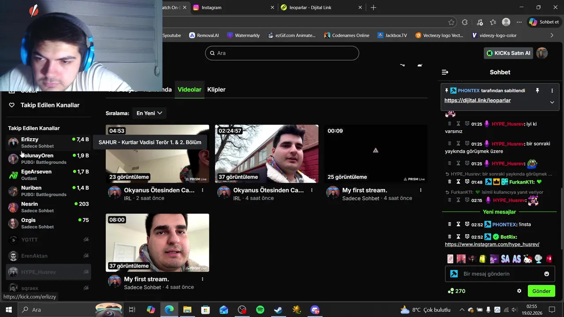Pick the SA emote in quick emotes
This screenshot has width=564, height=317.
(x=505, y=259)
